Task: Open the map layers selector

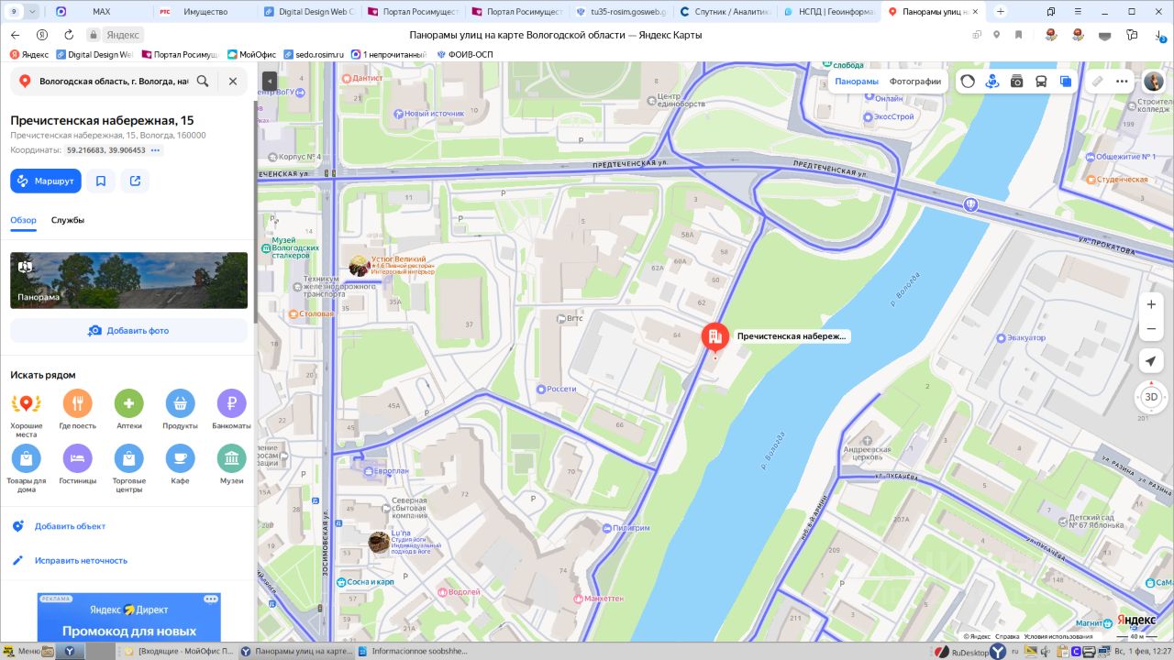Action: (x=1066, y=82)
